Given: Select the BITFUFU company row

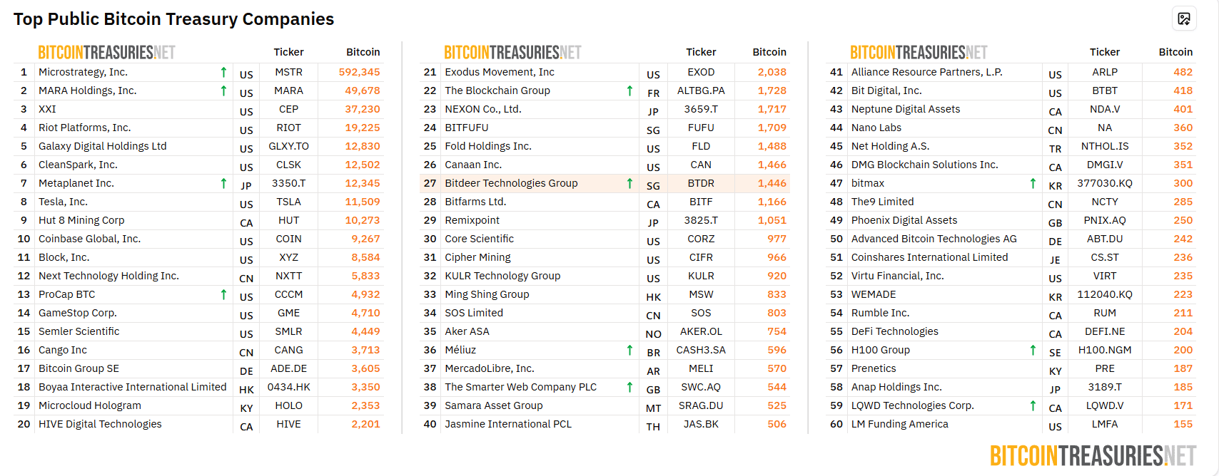Looking at the screenshot, I should 605,128.
